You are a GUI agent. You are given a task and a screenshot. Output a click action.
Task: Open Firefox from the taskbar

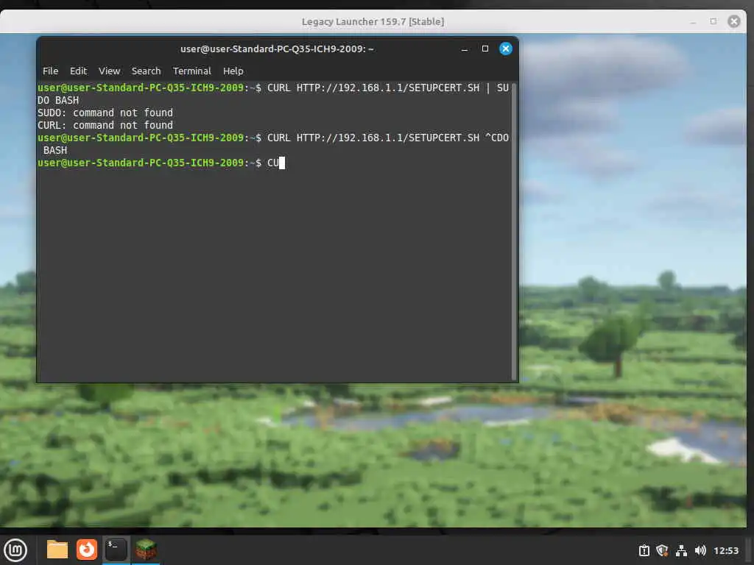[x=87, y=550]
